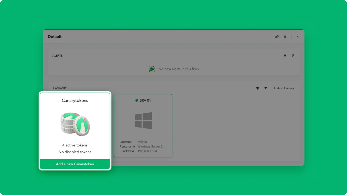347x195 pixels.
Task: Open the SRV-01 canary card title
Action: [145, 100]
